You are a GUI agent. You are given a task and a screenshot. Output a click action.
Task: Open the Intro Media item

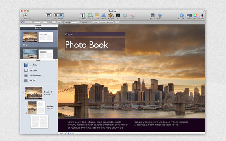pyautogui.click(x=31, y=70)
